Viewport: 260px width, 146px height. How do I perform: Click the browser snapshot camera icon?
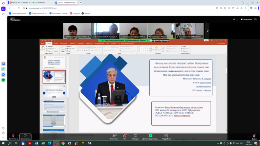tap(221, 8)
